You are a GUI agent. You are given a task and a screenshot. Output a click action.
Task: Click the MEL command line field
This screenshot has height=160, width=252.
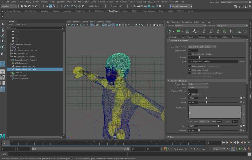(x=67, y=154)
